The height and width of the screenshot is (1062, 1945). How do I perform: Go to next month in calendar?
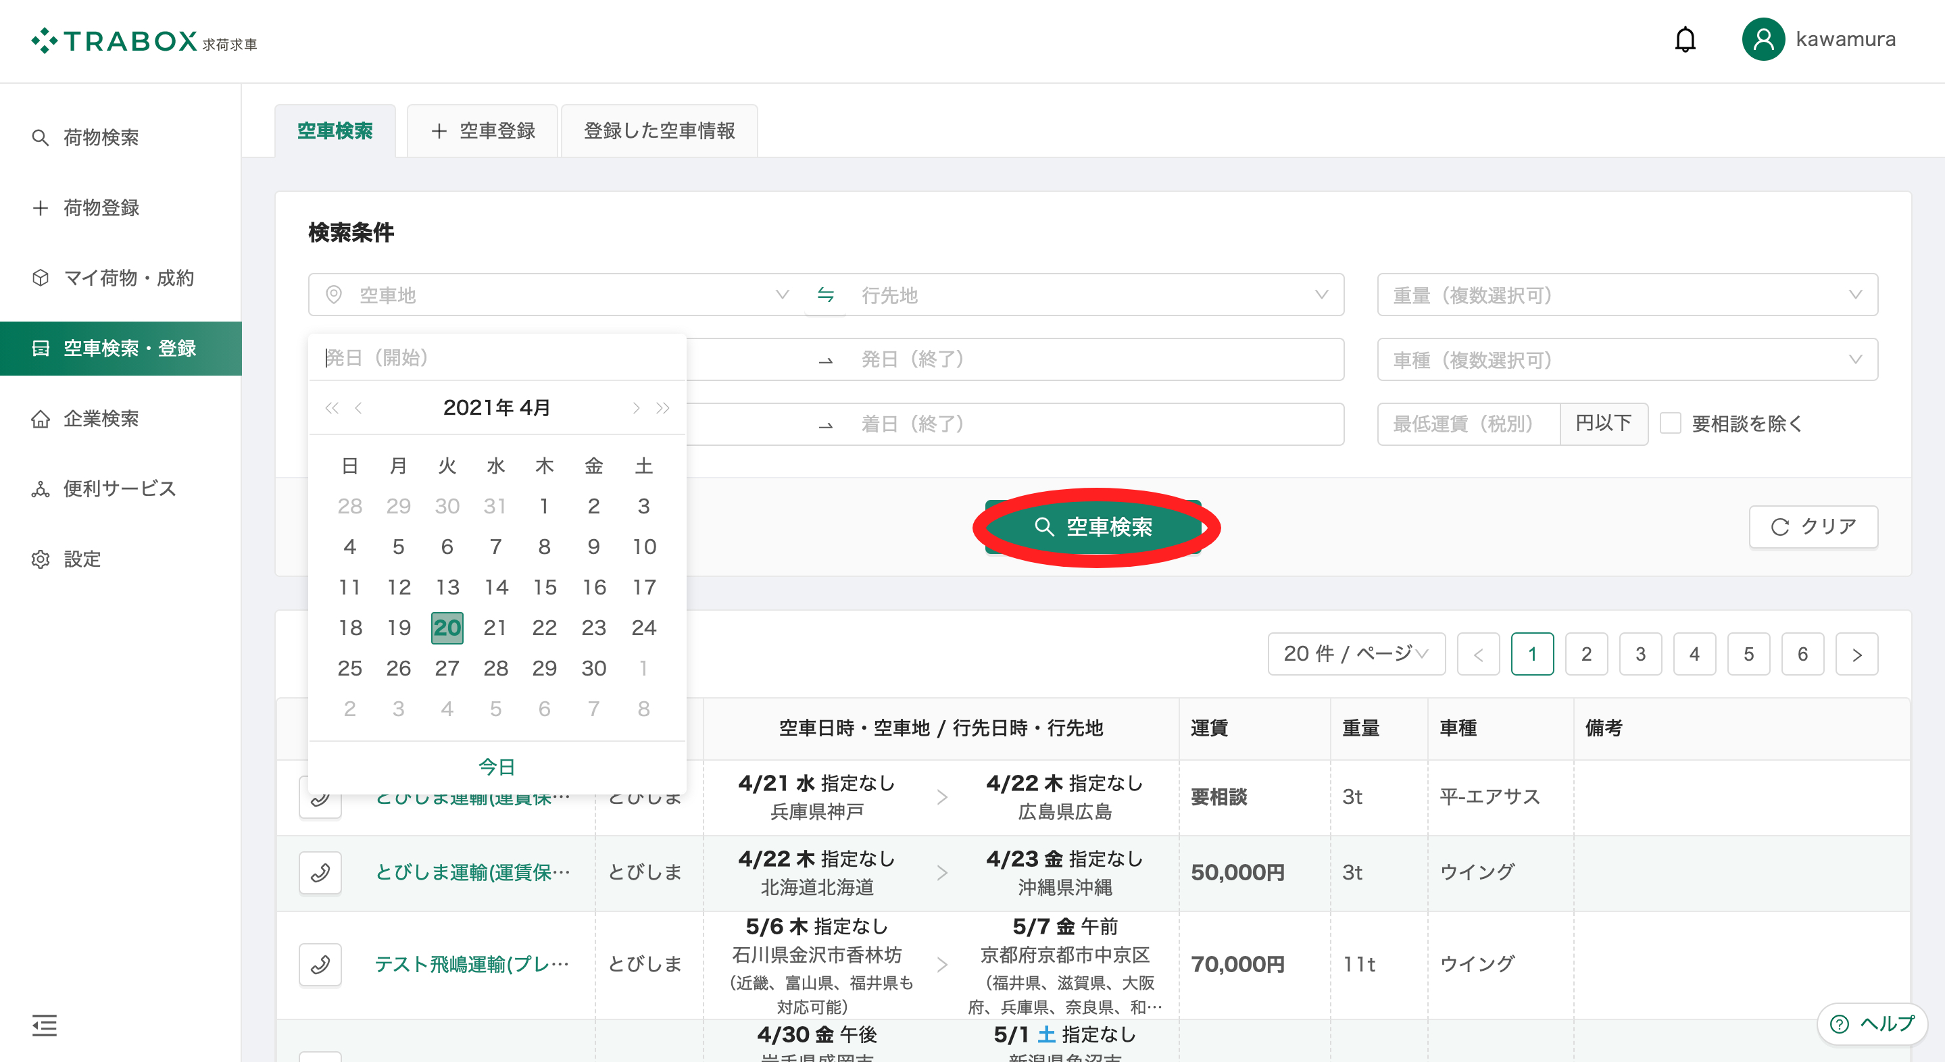636,408
